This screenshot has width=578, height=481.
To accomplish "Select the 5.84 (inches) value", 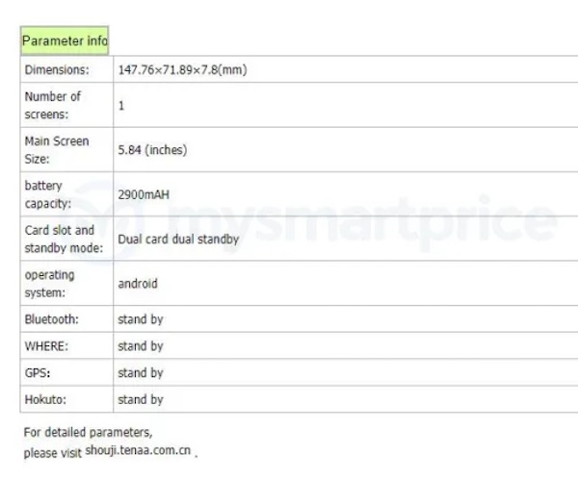I will click(152, 150).
